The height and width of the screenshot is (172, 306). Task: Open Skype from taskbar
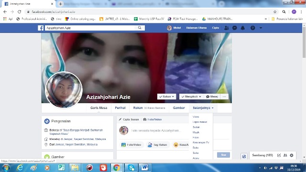(x=131, y=168)
